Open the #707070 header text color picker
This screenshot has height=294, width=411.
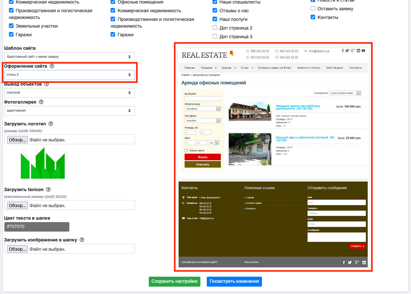click(x=37, y=227)
